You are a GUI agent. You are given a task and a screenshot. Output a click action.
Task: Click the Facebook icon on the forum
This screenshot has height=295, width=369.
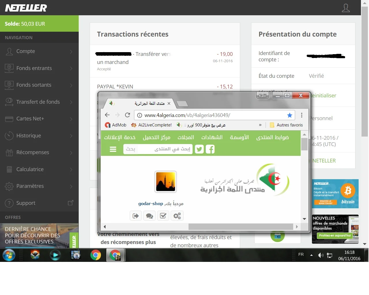[x=210, y=149]
